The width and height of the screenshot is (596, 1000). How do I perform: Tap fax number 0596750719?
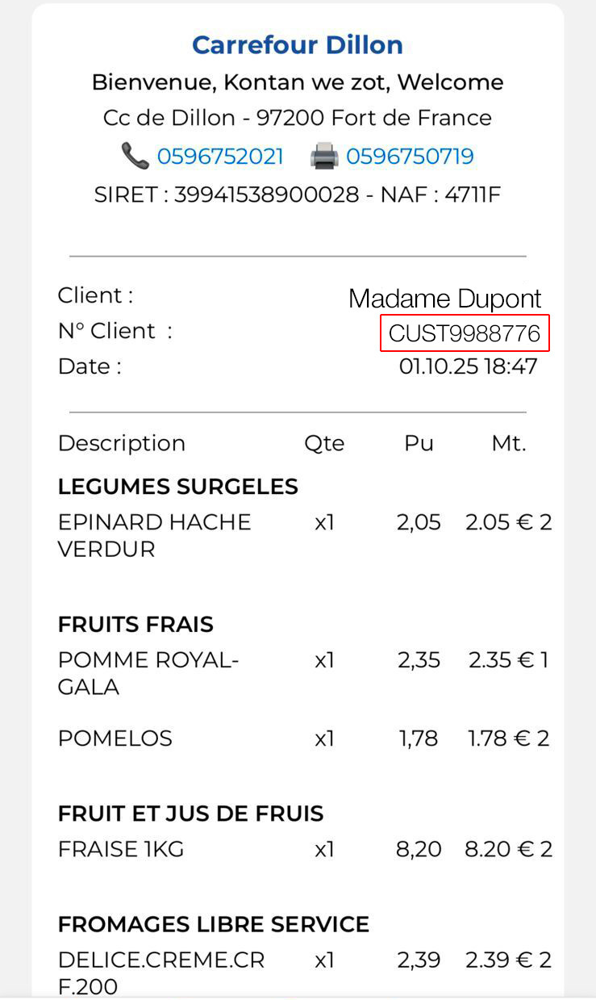(410, 157)
